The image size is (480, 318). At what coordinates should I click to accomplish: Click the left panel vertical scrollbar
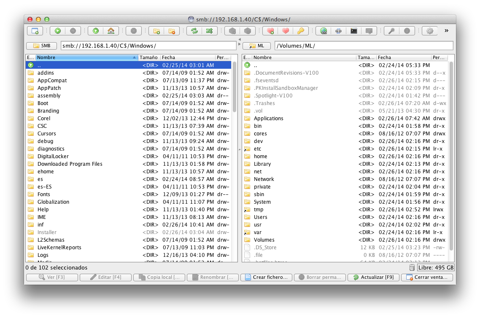coord(235,87)
